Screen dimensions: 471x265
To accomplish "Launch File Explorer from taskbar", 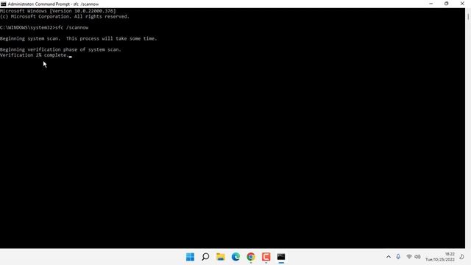I will [221, 257].
